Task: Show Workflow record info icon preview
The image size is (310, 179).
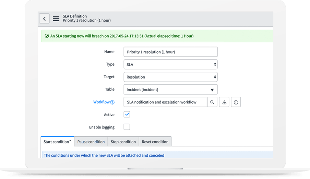Action: coord(236,102)
